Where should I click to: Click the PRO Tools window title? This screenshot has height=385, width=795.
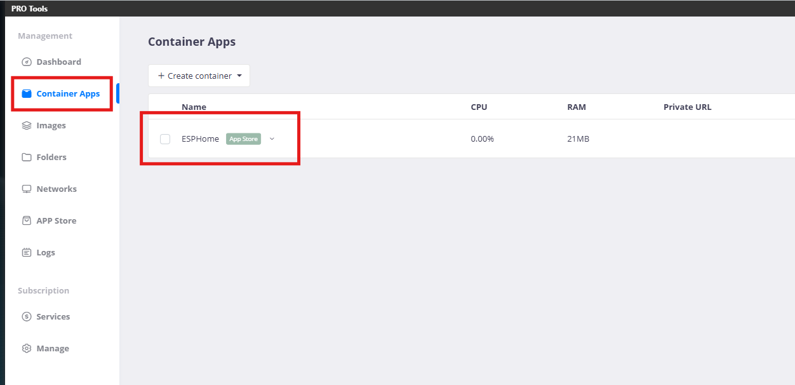coord(29,8)
